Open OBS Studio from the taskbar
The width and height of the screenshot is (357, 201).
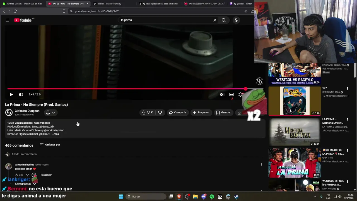pyautogui.click(x=187, y=197)
